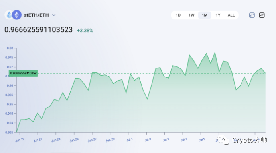This screenshot has height=153, width=276.
Task: Click the ETH token icon
Action: [17, 15]
